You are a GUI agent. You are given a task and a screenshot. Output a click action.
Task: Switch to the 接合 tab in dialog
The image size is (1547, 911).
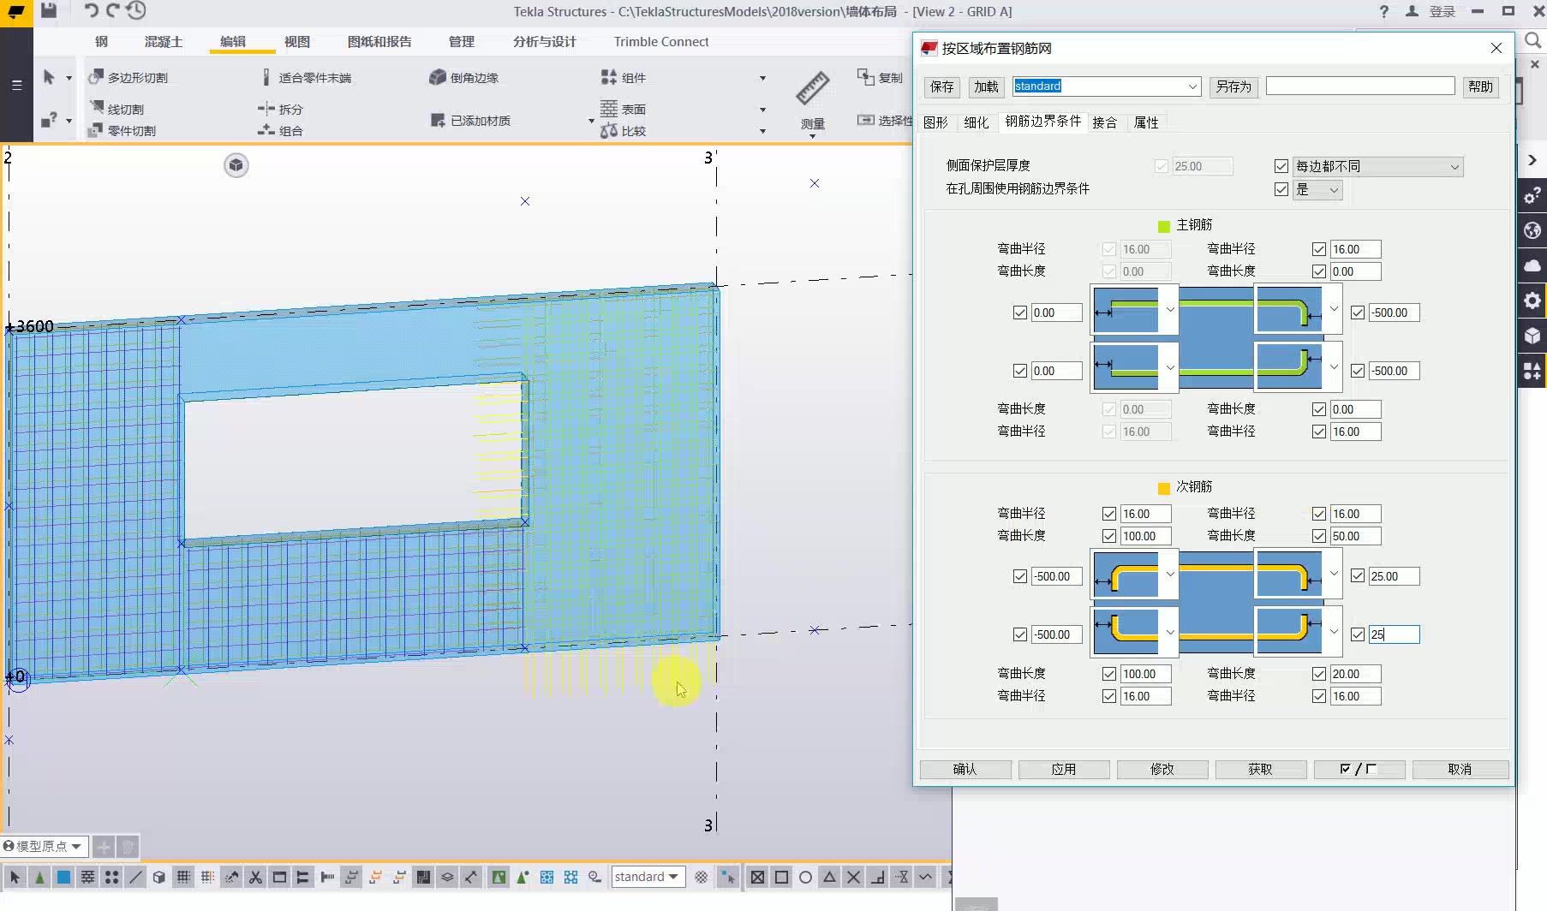click(1105, 122)
